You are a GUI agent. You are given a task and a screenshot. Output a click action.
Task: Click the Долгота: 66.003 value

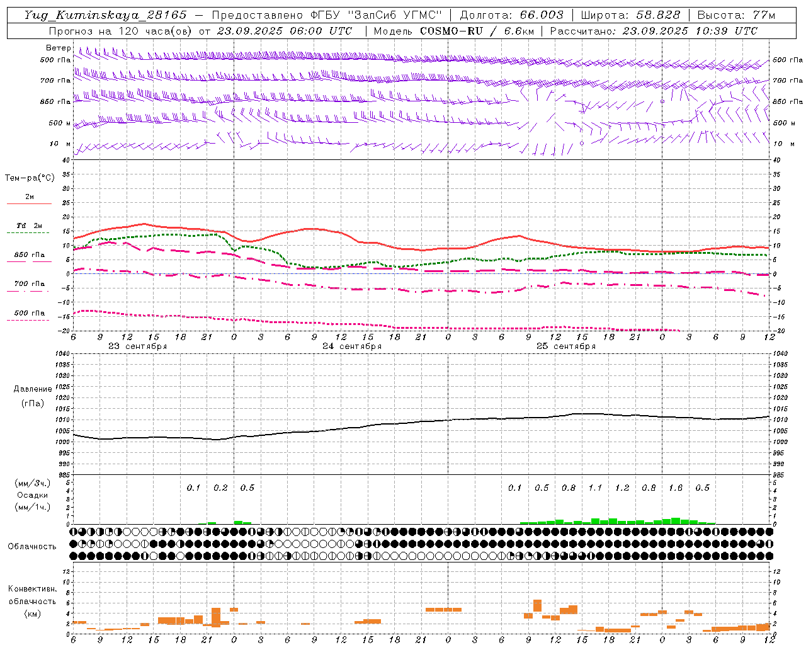tap(511, 15)
